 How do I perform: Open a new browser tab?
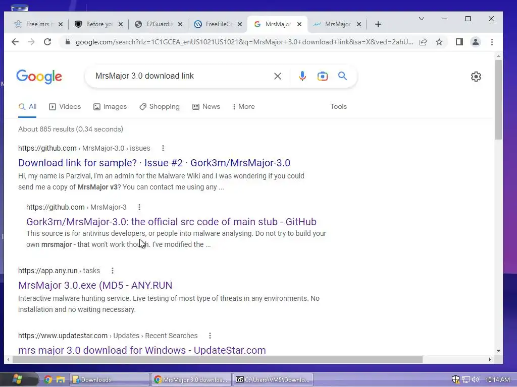pos(378,24)
